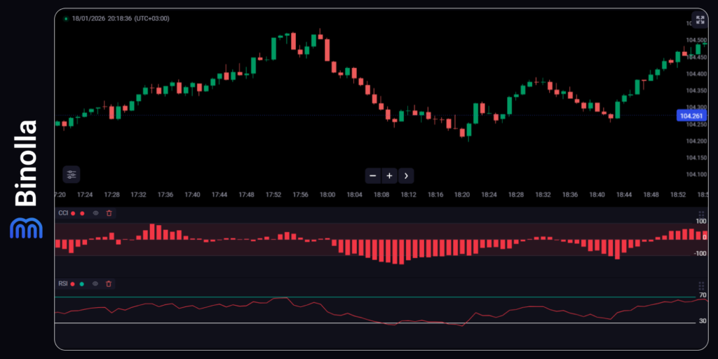Click the CCI scale value 100
This screenshot has height=359, width=718.
coord(701,222)
